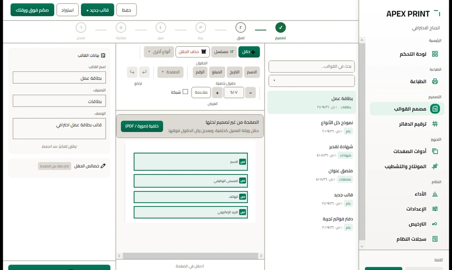Insert ready field المبلغ
Screen dimensions: 452x270
(217, 72)
